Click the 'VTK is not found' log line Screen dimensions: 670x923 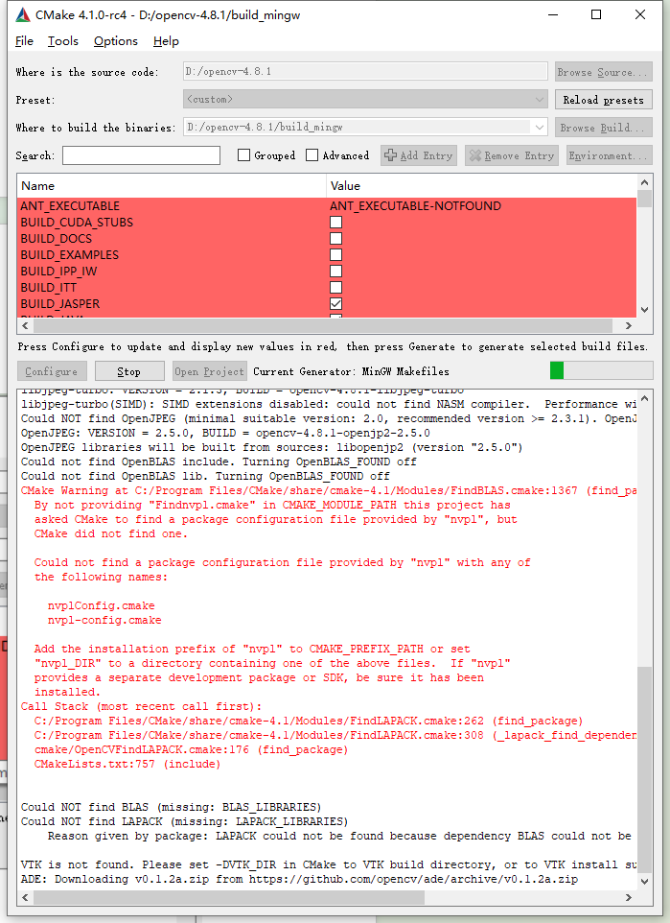click(x=328, y=864)
